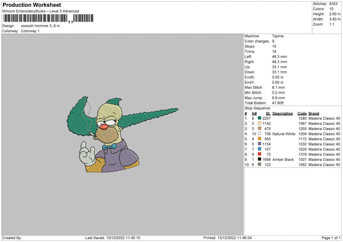The height and width of the screenshot is (242, 343).
Task: Click the colorway value 'Colorway 1'
Action: click(30, 31)
